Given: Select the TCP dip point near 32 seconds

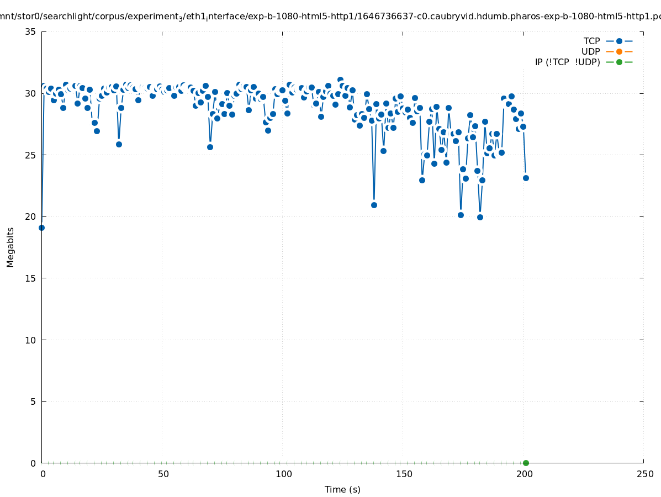Looking at the screenshot, I should tap(119, 144).
